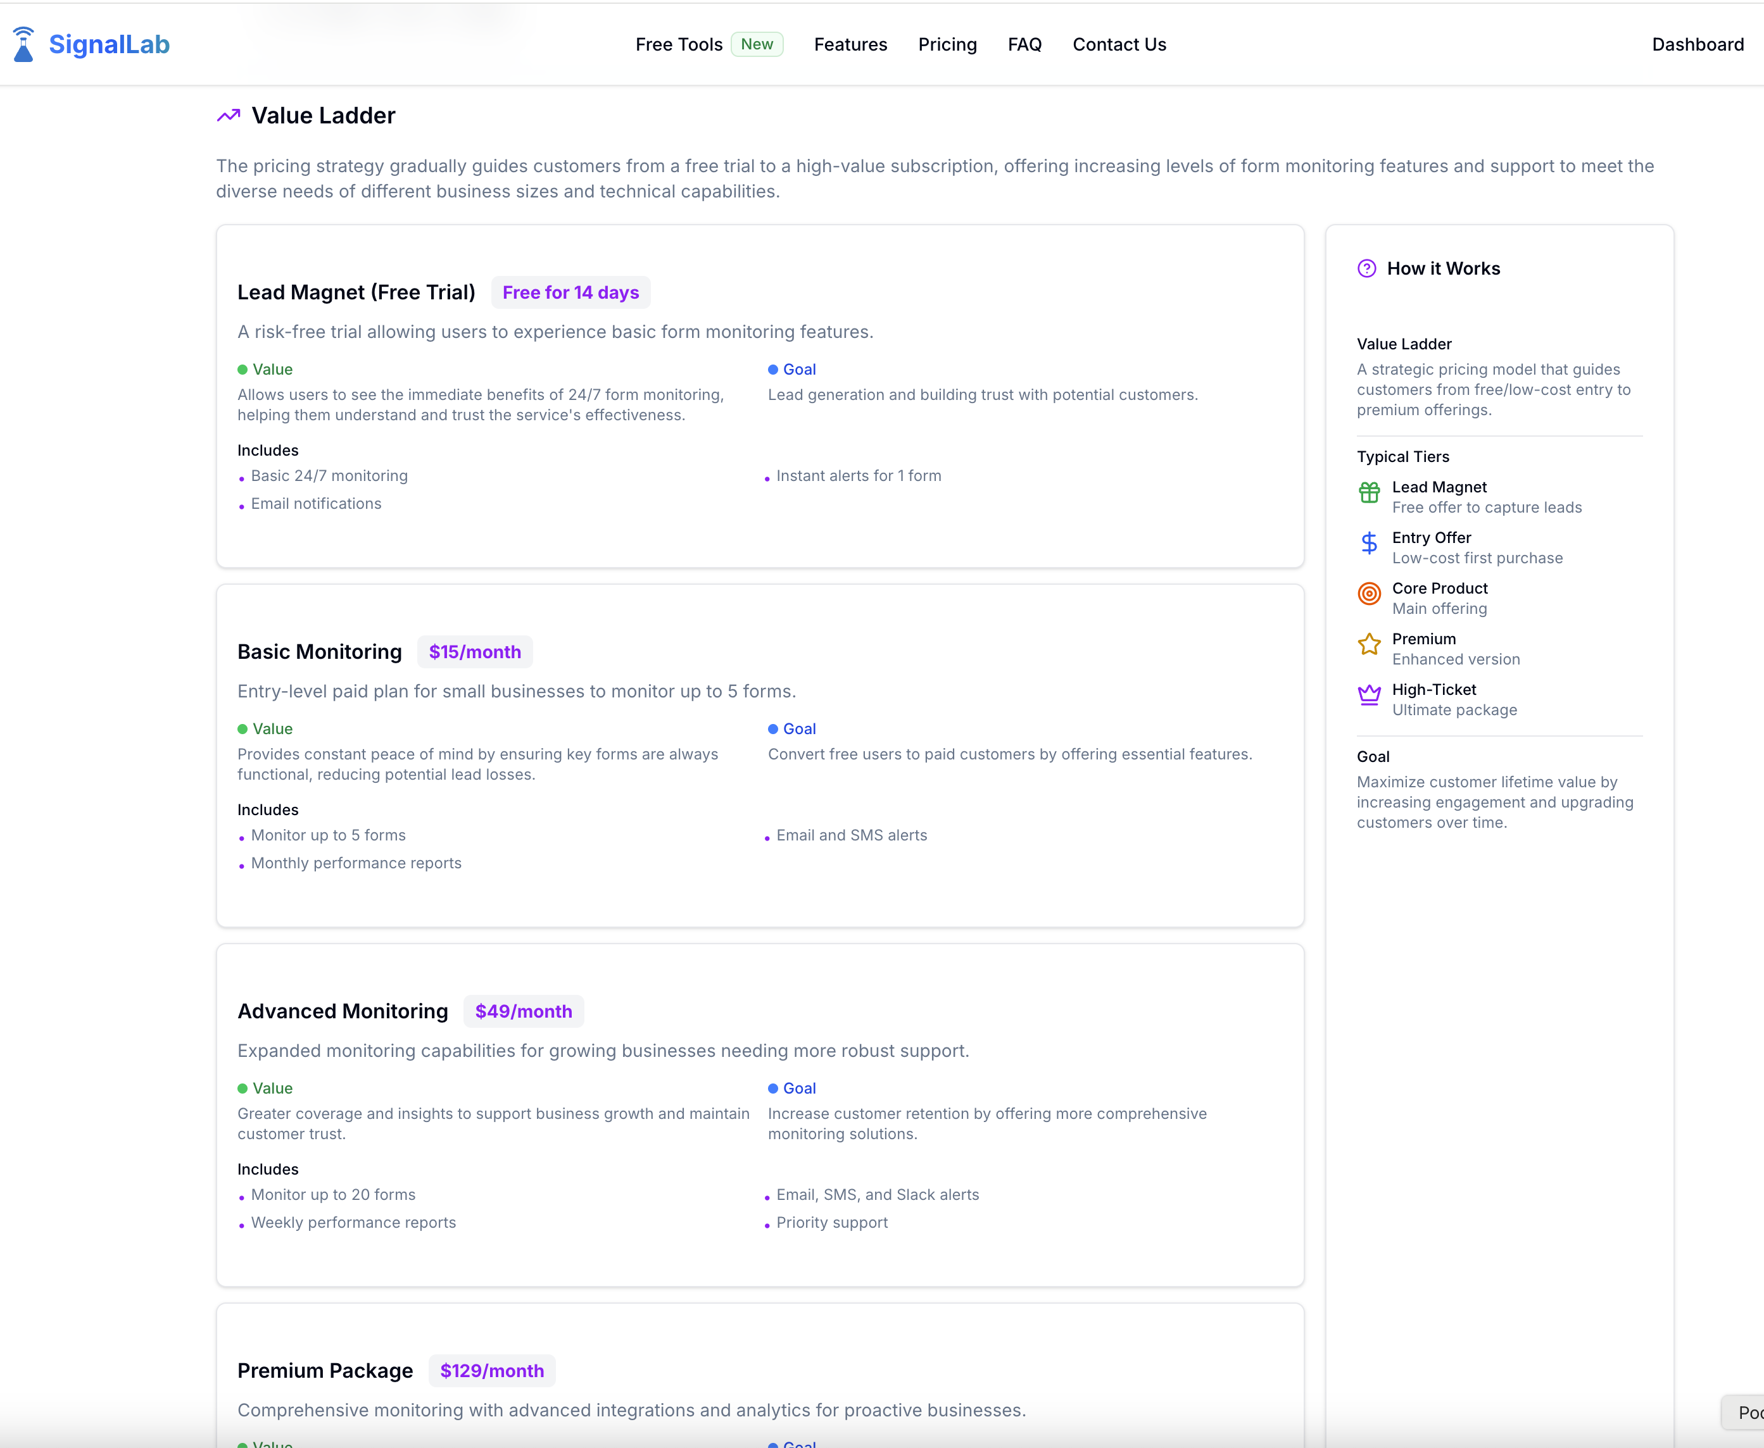Click the $129/month badge on Premium Package
The width and height of the screenshot is (1764, 1448).
coord(491,1370)
